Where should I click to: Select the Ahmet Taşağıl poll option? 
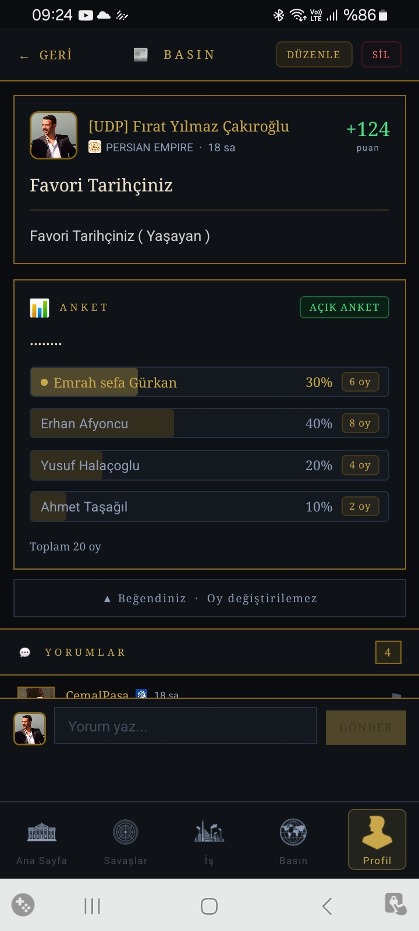click(210, 507)
